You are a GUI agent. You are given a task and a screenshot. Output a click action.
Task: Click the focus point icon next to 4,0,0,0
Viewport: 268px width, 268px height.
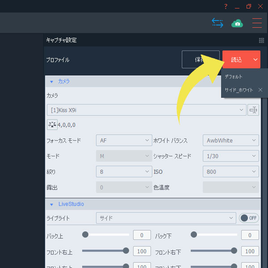click(51, 125)
